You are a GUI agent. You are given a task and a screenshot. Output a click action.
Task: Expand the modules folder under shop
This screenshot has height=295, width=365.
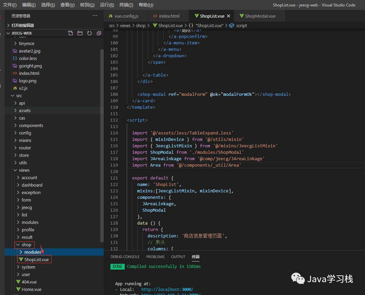pyautogui.click(x=54, y=252)
